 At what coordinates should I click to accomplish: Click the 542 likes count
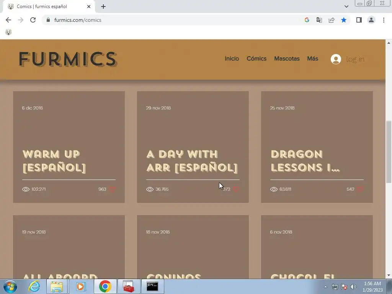tap(350, 189)
